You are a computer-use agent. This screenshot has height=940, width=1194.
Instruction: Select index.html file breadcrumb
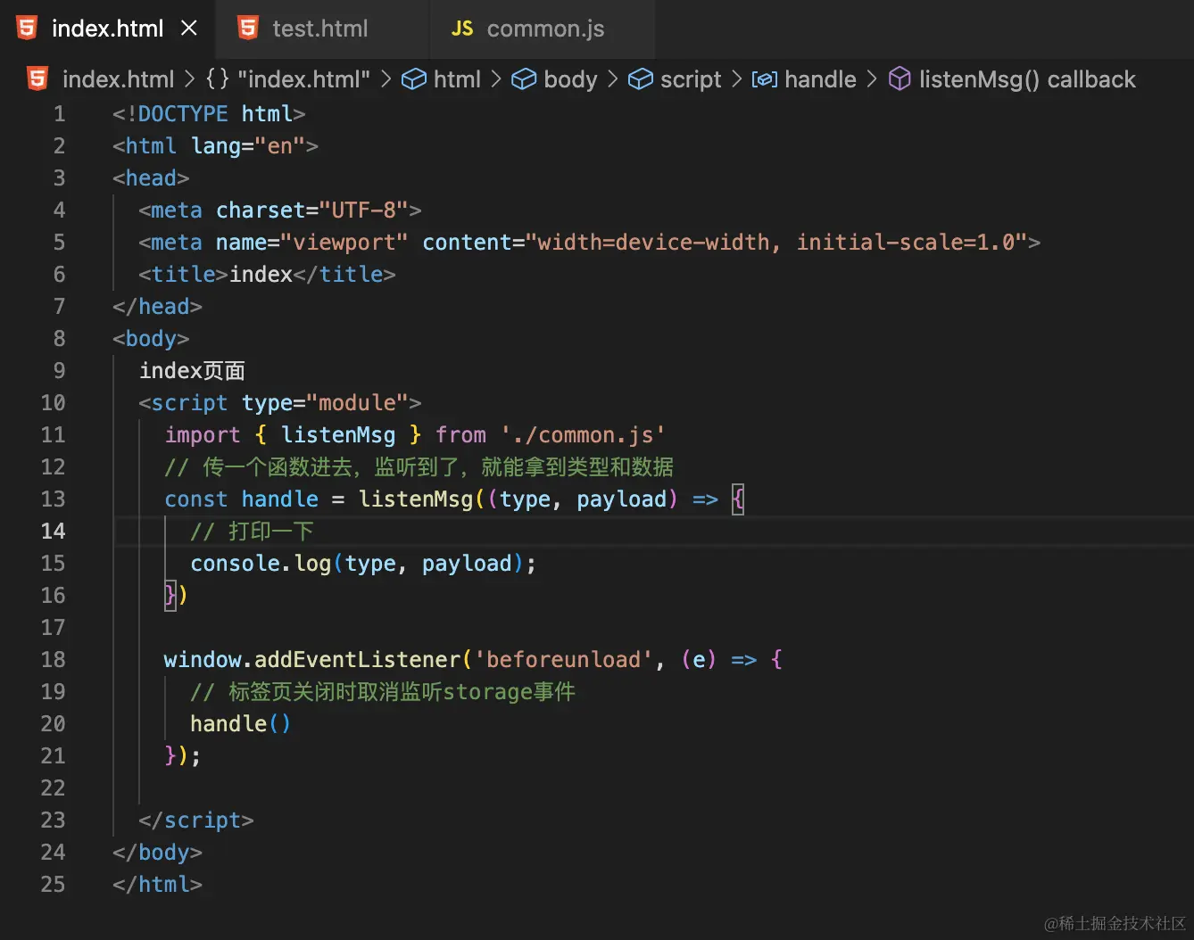[x=119, y=79]
